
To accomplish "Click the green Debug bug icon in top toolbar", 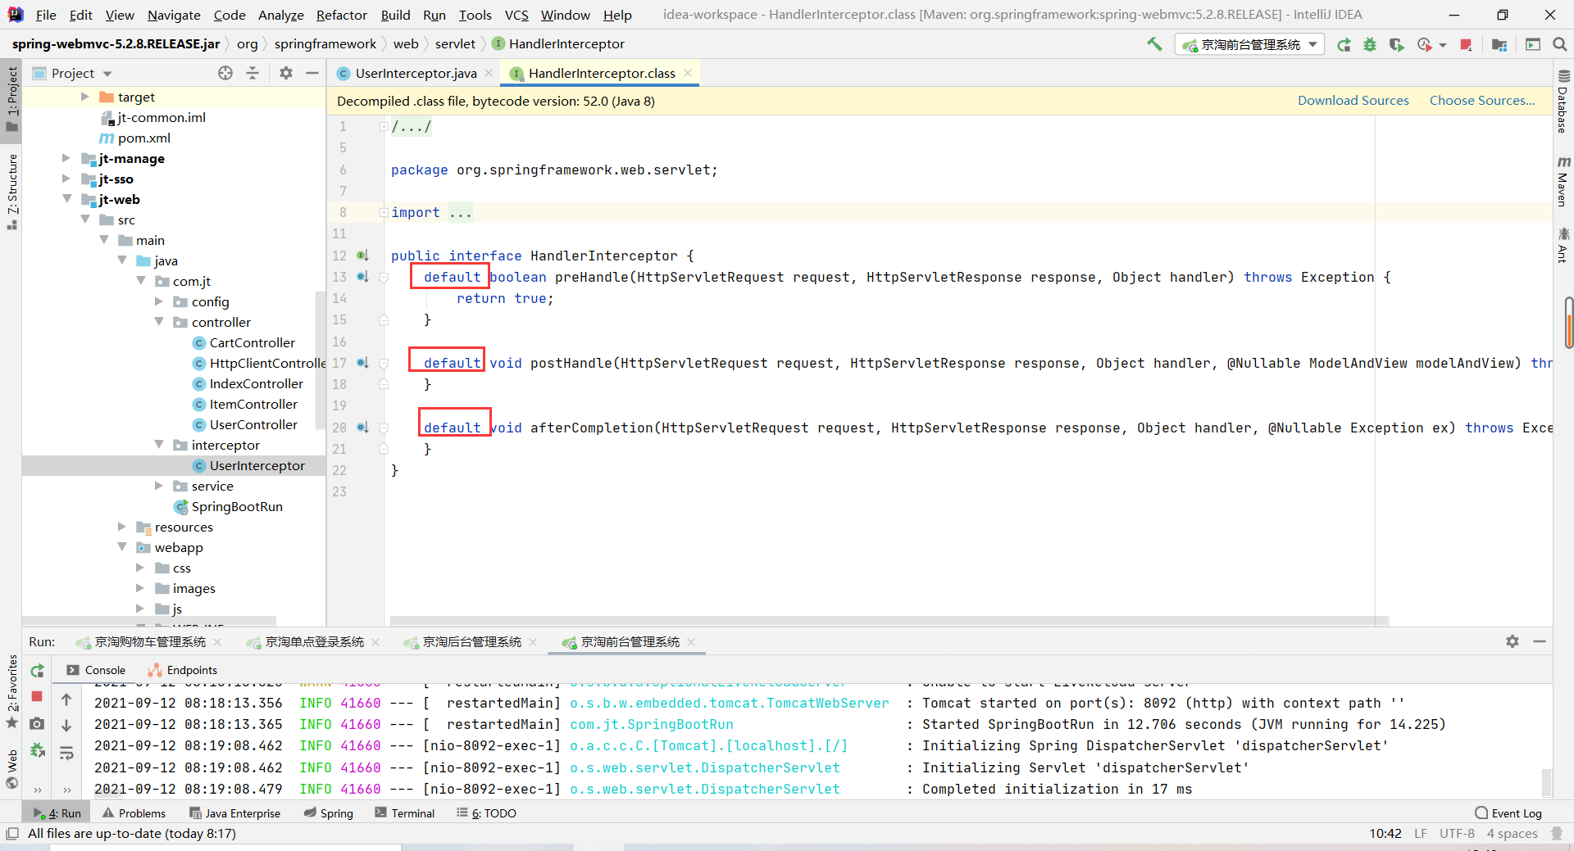I will 1370,44.
